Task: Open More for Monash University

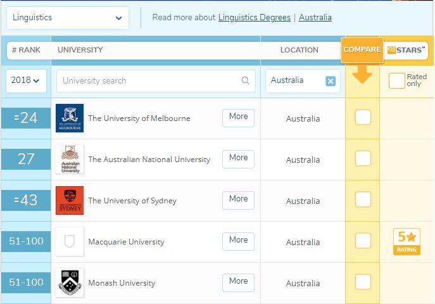Action: tap(238, 282)
